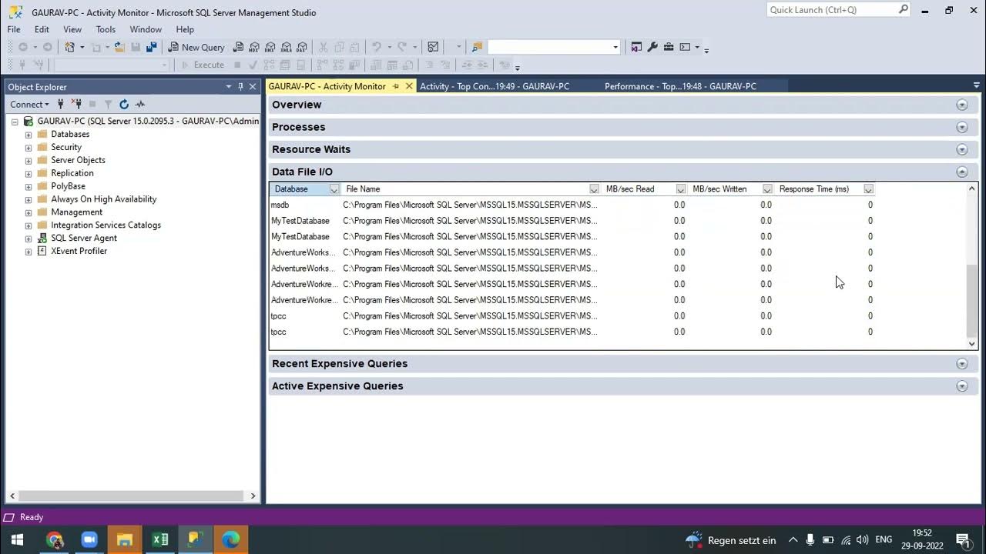Select the Replication folder
986x554 pixels.
coord(72,173)
